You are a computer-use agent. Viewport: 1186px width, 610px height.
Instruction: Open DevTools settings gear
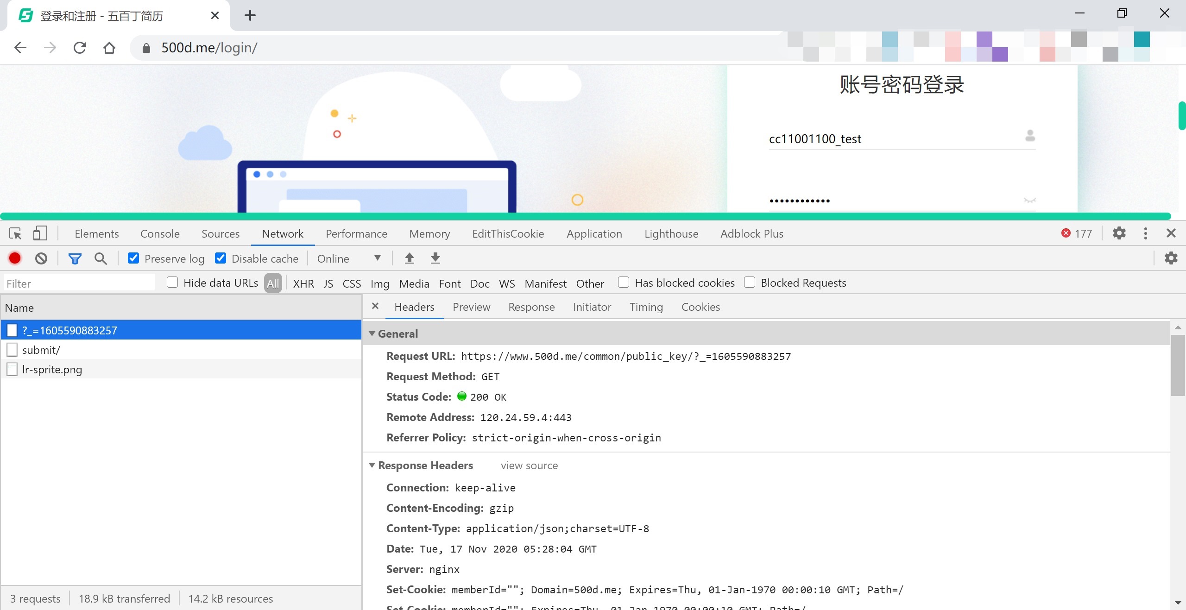[1119, 233]
